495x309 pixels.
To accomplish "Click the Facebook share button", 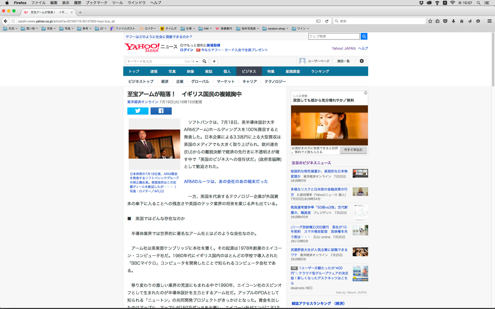I will coord(161,111).
